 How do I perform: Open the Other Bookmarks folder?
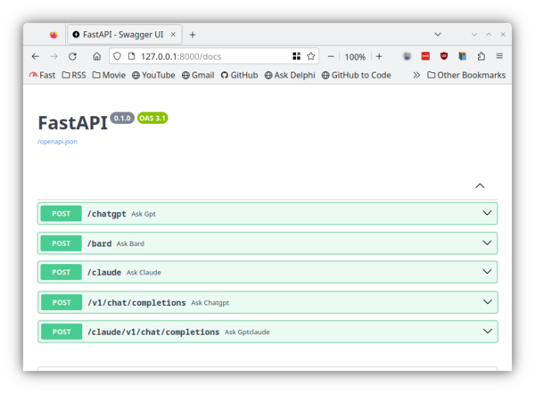click(x=466, y=75)
